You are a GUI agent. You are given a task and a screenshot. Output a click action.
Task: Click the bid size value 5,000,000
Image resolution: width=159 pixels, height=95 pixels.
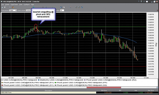pyautogui.click(x=108, y=92)
